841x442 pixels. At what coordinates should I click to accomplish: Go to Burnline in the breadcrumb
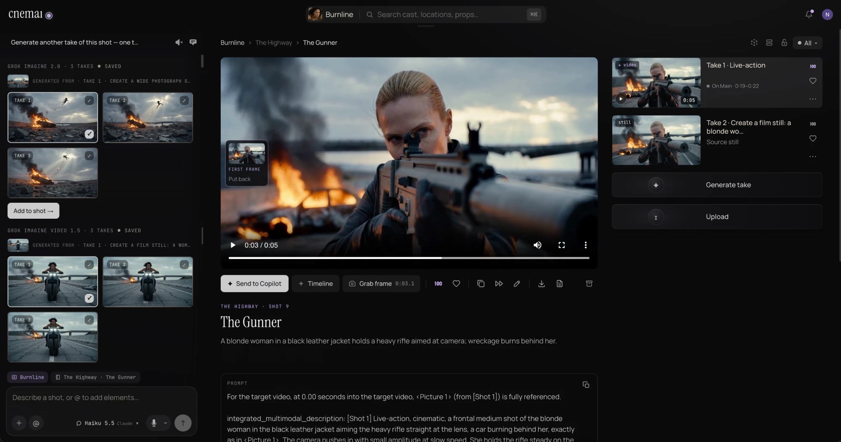[x=232, y=43]
